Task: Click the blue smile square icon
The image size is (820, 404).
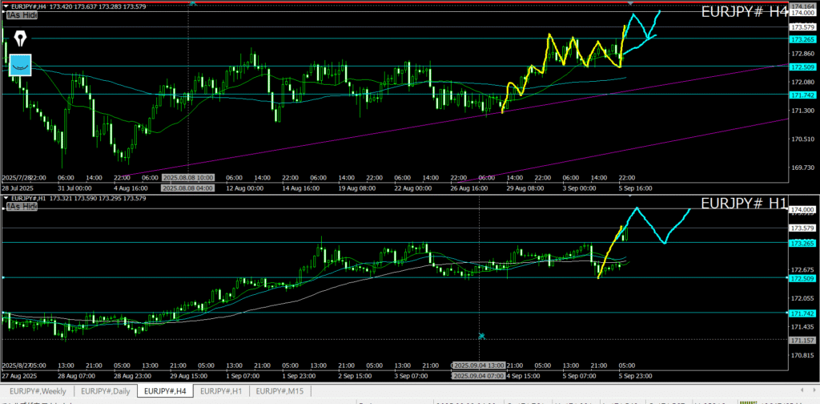Action: [x=20, y=65]
